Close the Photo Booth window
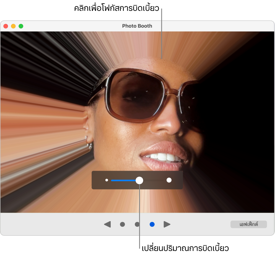The width and height of the screenshot is (275, 255). [x=6, y=26]
